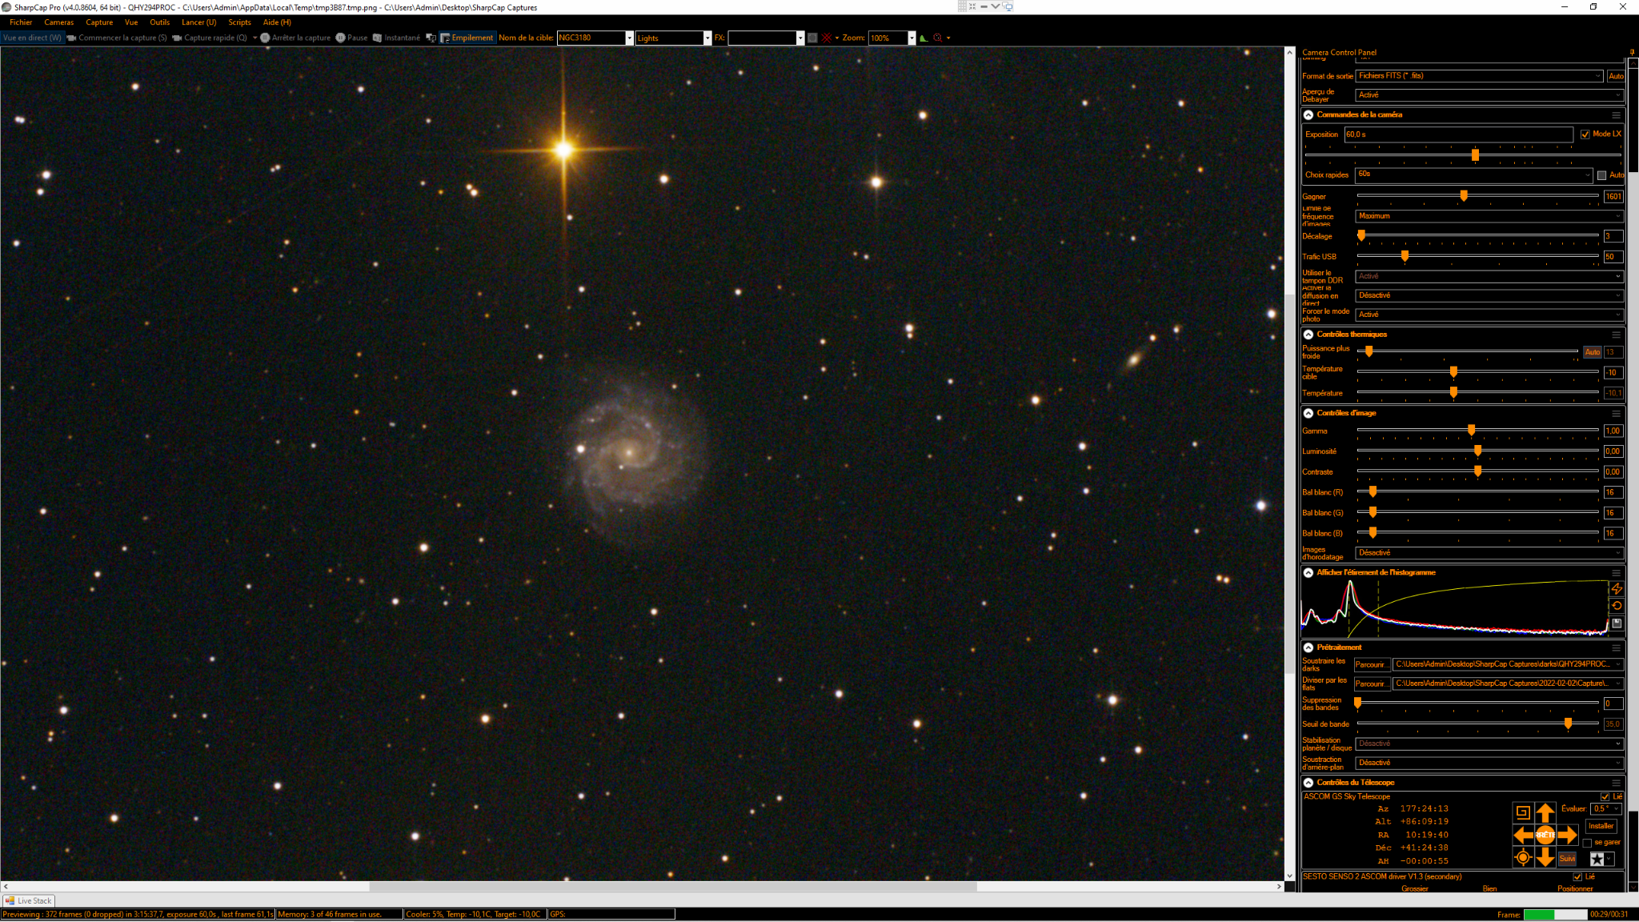Toggle the Lié checkbox for SESTO SENSO 2
The height and width of the screenshot is (922, 1639).
pyautogui.click(x=1577, y=877)
